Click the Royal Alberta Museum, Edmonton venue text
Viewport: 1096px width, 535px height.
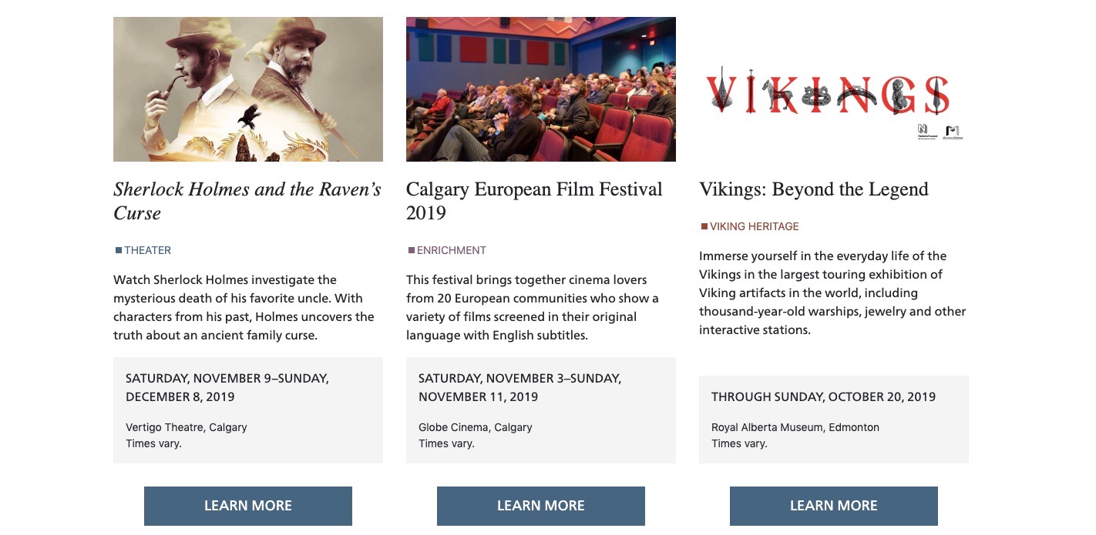pos(795,427)
